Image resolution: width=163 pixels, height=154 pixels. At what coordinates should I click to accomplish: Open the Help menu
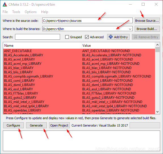[45, 12]
